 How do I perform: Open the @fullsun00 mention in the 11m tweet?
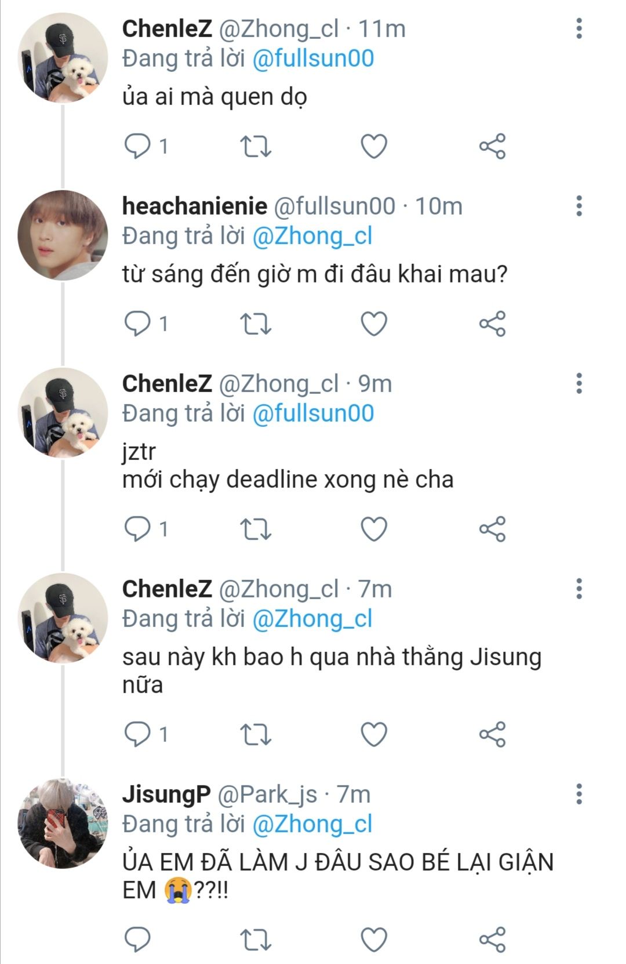[313, 59]
